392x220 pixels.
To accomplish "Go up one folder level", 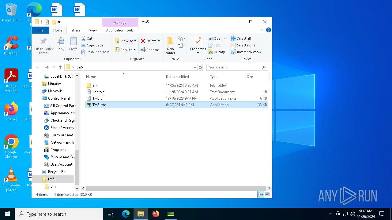I will [60, 67].
